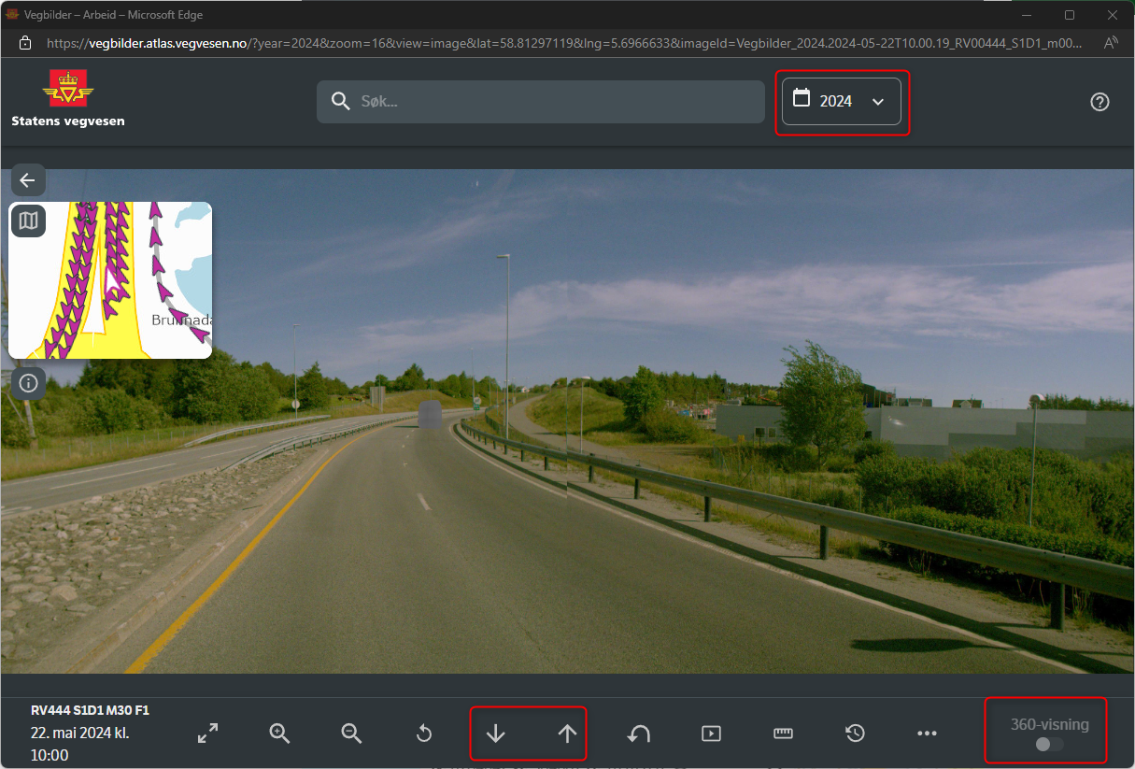Zoom in on the road image
Screen dimensions: 1135x769
279,733
